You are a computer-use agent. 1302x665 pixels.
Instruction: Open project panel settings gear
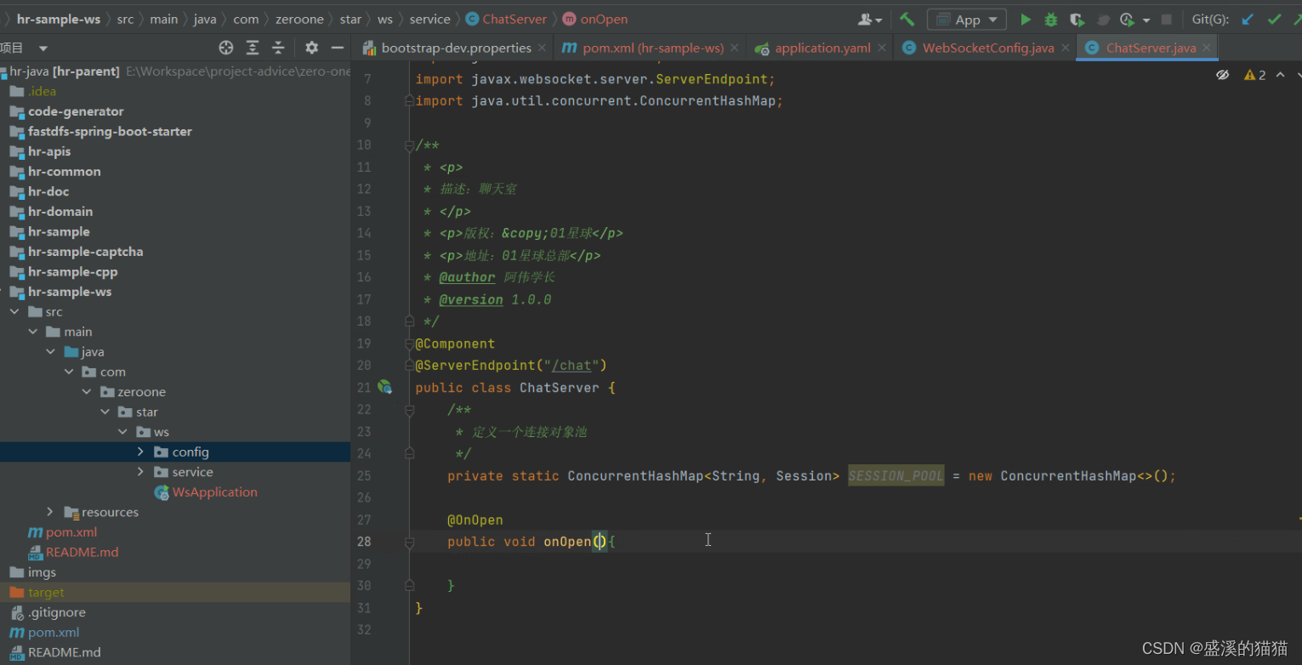tap(311, 48)
